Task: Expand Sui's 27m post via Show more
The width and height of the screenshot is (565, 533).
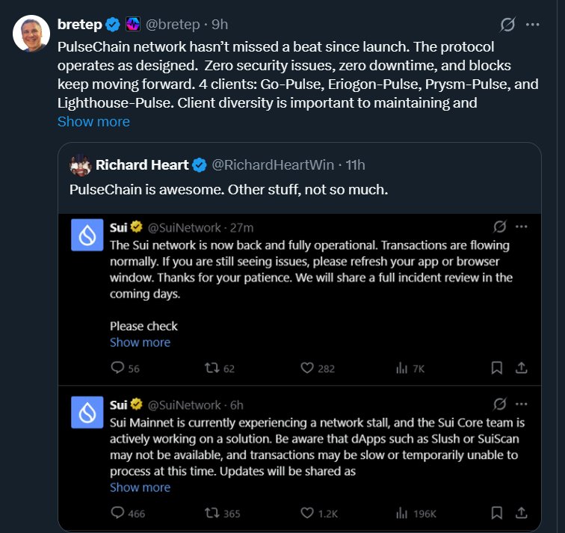Action: tap(140, 342)
